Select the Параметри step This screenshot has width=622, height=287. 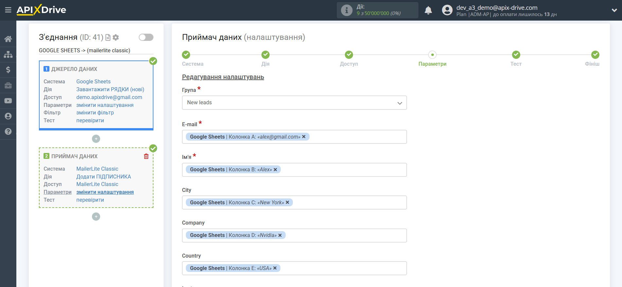433,55
